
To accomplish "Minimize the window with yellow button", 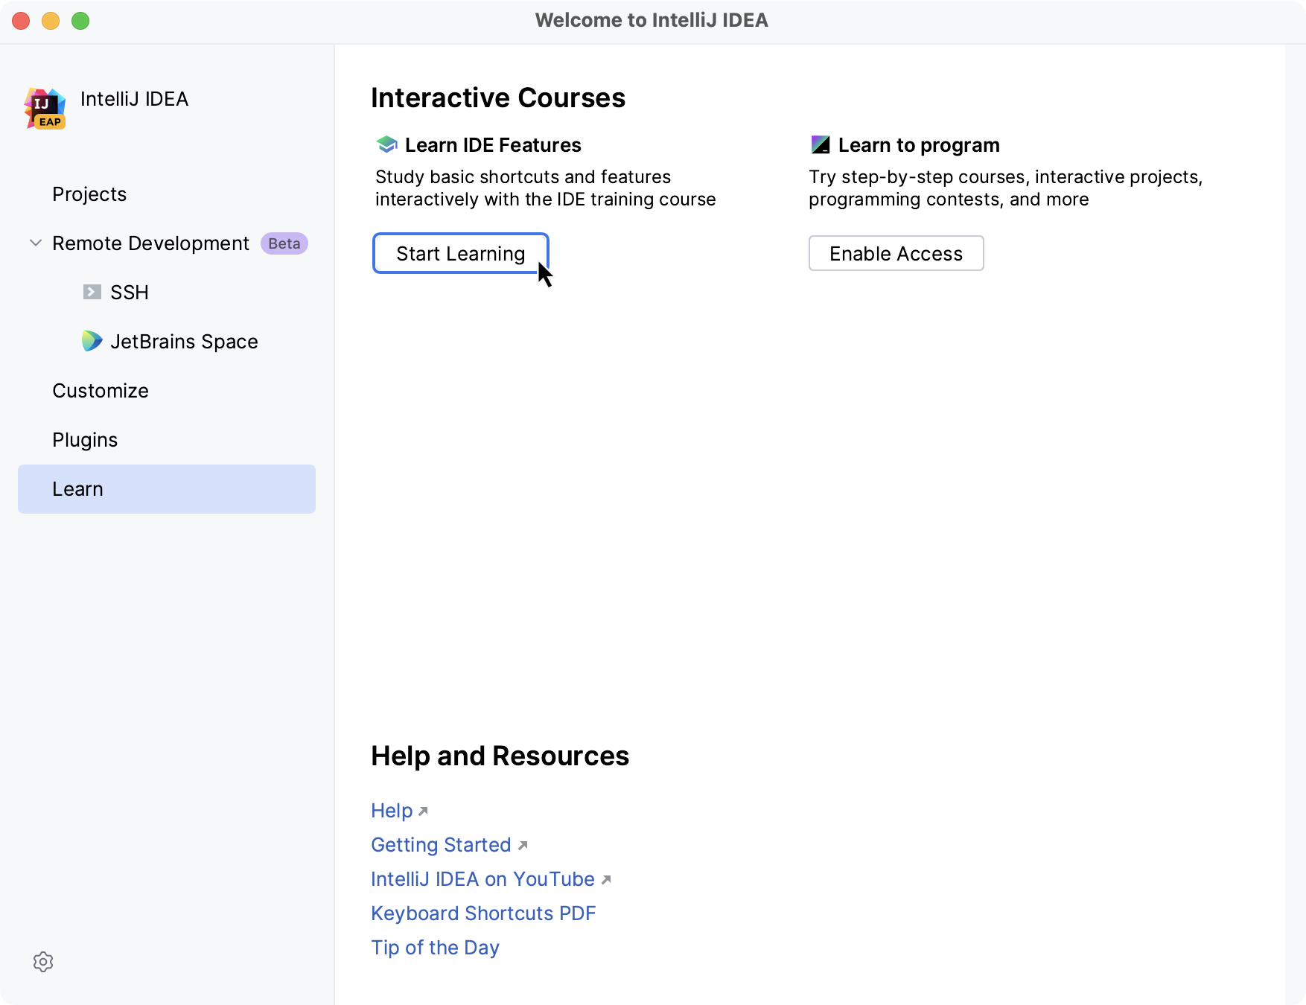I will click(51, 21).
